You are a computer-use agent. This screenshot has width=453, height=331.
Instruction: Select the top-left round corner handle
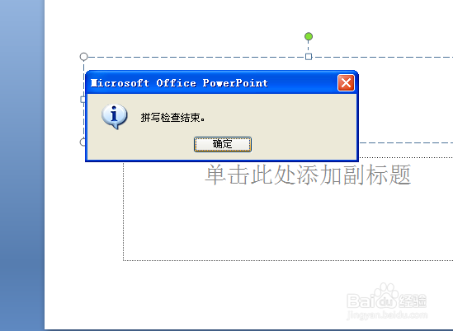click(x=84, y=57)
